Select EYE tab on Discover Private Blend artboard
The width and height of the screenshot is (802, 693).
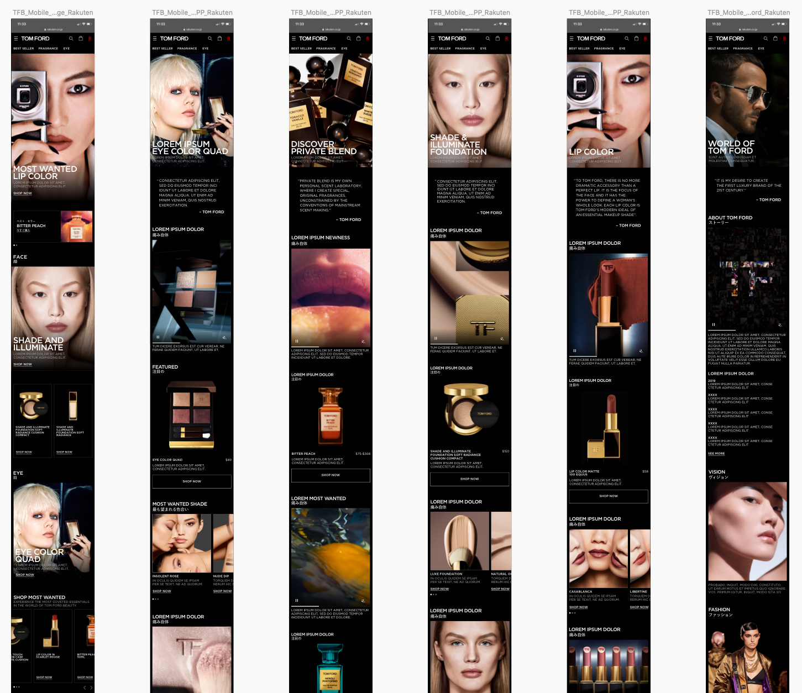pyautogui.click(x=344, y=49)
